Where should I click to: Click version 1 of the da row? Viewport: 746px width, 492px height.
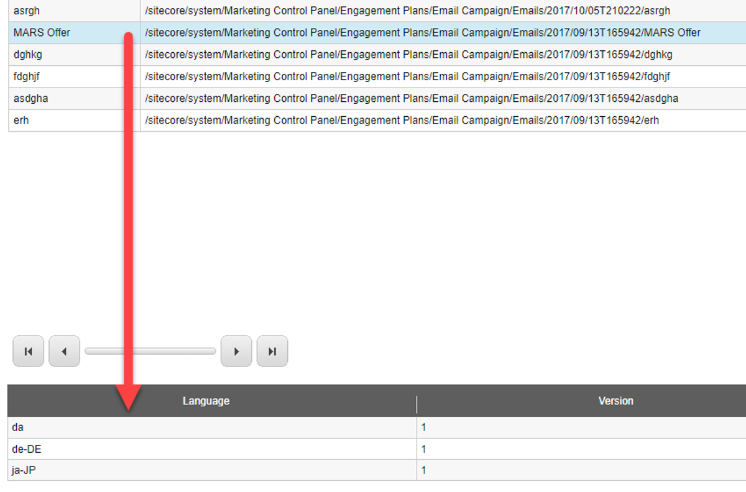coord(424,427)
